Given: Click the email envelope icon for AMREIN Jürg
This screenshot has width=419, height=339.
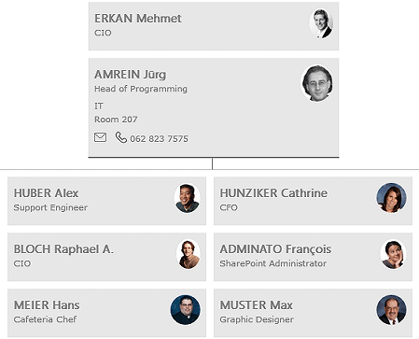Looking at the screenshot, I should pos(100,137).
